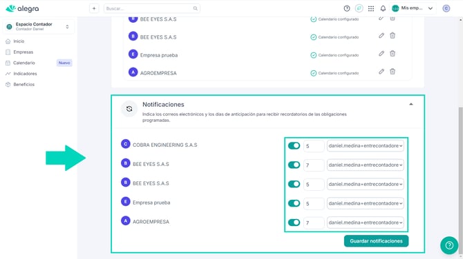
Task: Click Empresa prueba avatar in notifications list
Action: click(126, 202)
